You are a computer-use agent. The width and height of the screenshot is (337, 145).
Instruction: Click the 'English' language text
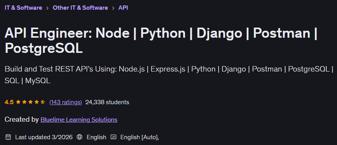click(x=96, y=137)
